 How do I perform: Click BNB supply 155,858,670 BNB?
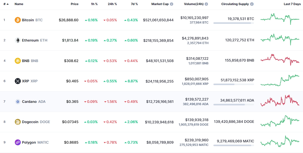[x=239, y=60]
